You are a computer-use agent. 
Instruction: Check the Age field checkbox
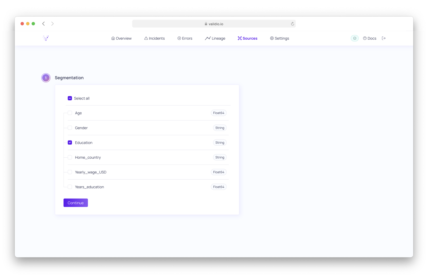click(70, 113)
